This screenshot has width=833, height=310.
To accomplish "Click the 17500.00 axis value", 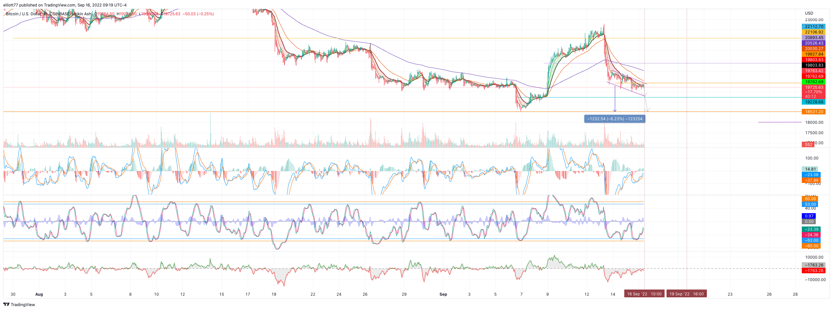I will (814, 133).
